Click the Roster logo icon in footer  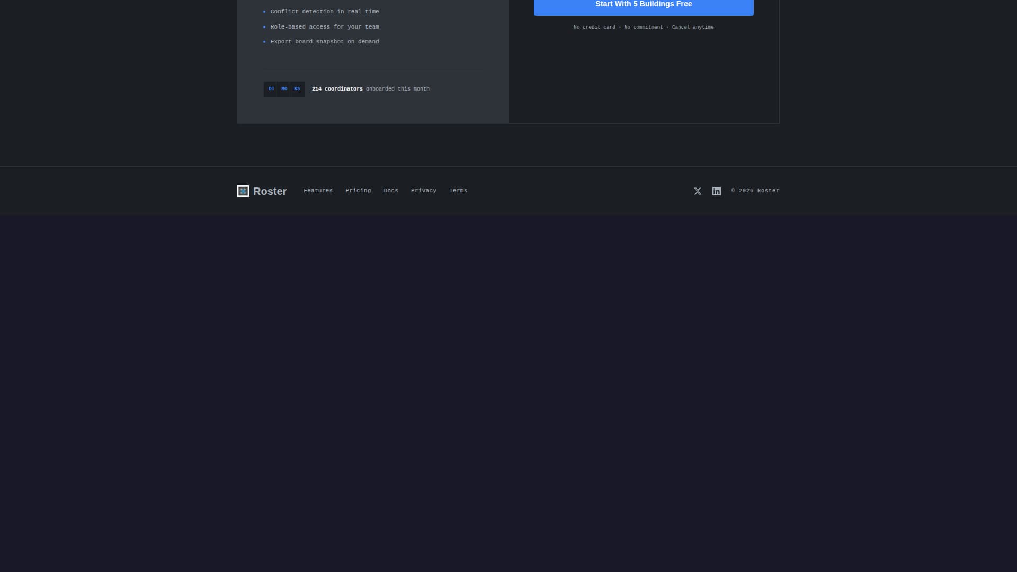(x=243, y=191)
